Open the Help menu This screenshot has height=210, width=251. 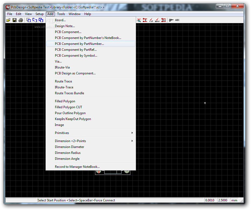coord(88,14)
